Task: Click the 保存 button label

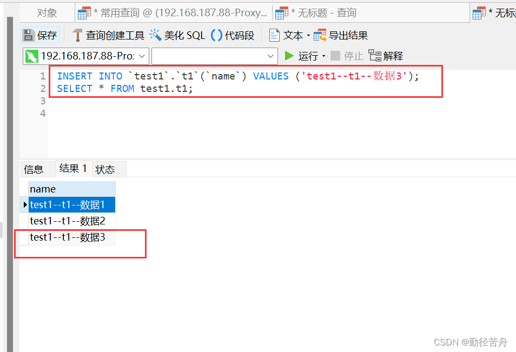Action: click(x=47, y=35)
